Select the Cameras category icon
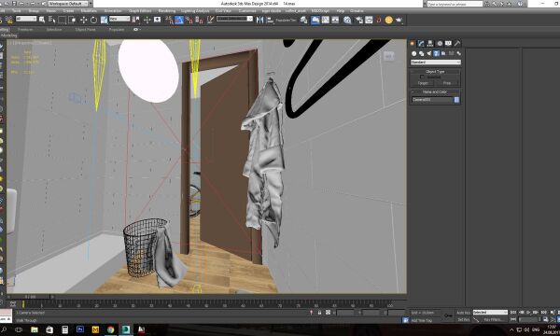This screenshot has width=560, height=336. click(437, 53)
